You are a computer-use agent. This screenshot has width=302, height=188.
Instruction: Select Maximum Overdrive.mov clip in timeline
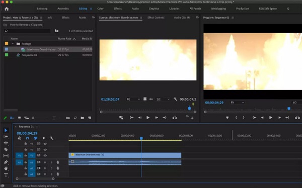[125, 155]
